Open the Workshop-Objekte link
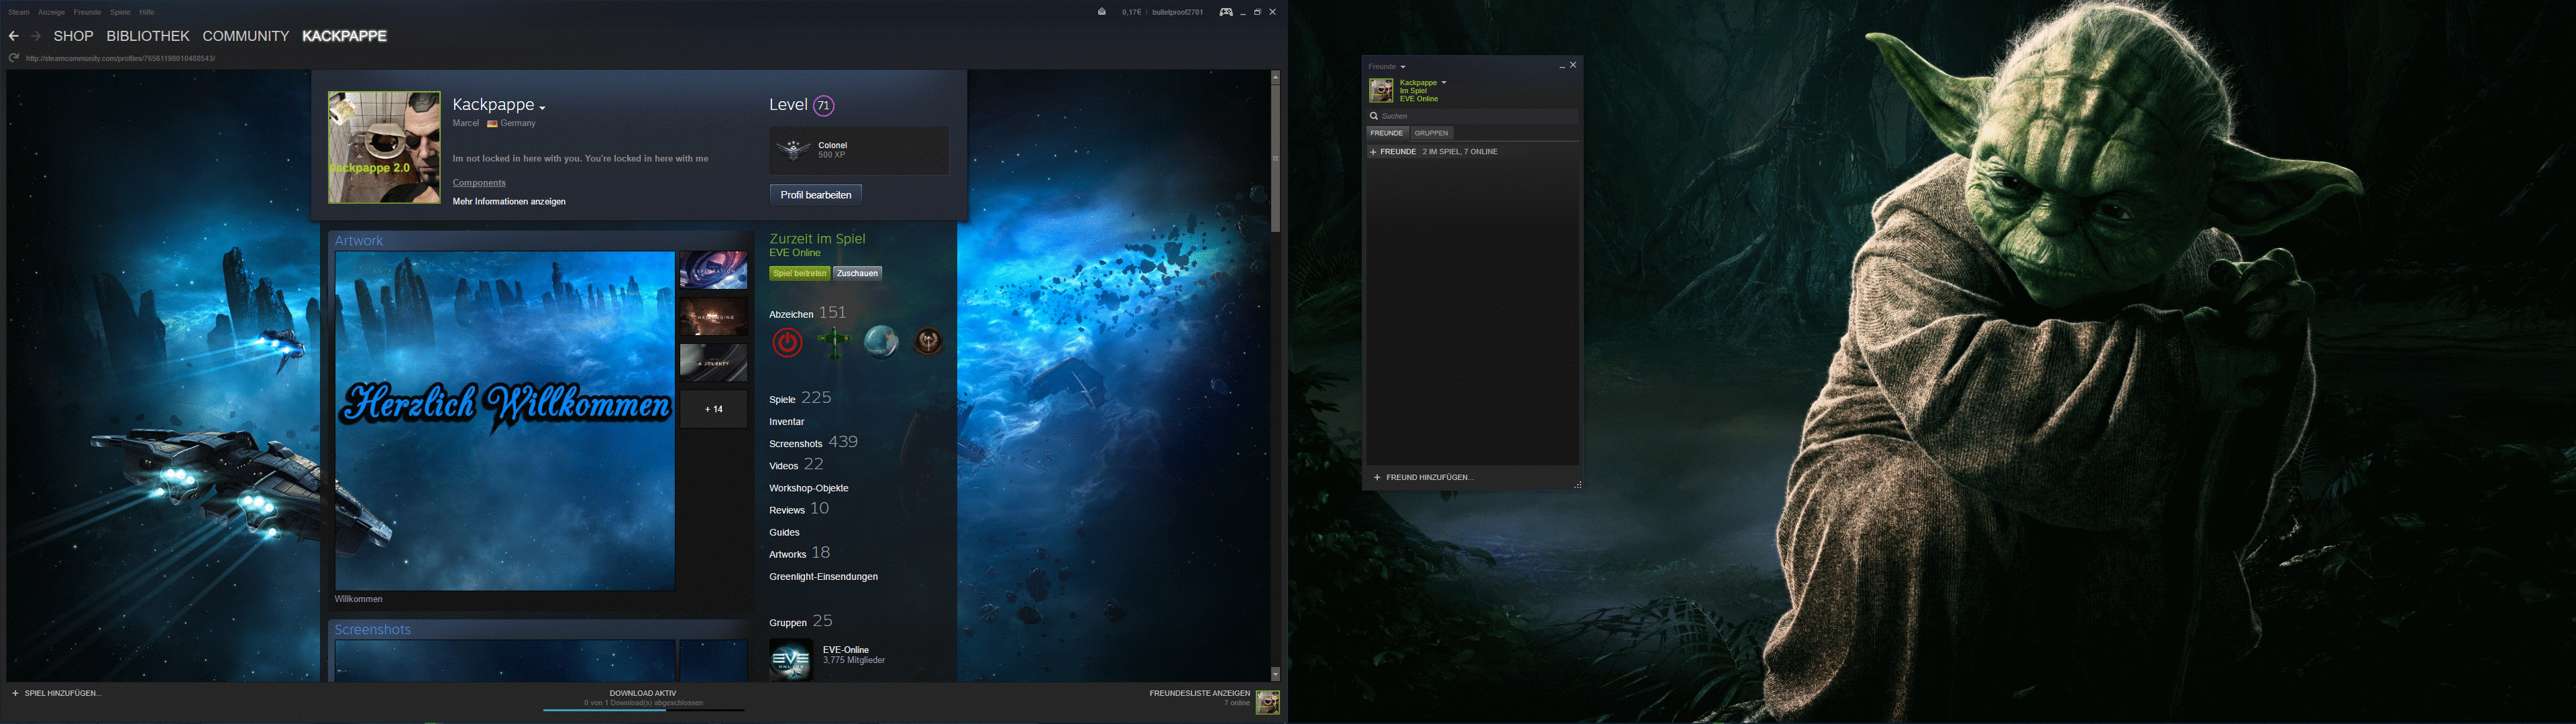Image resolution: width=2576 pixels, height=724 pixels. coord(809,488)
